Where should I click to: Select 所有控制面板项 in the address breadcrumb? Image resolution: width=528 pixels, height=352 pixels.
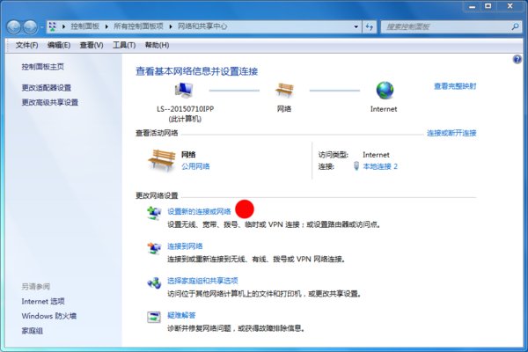pos(138,26)
